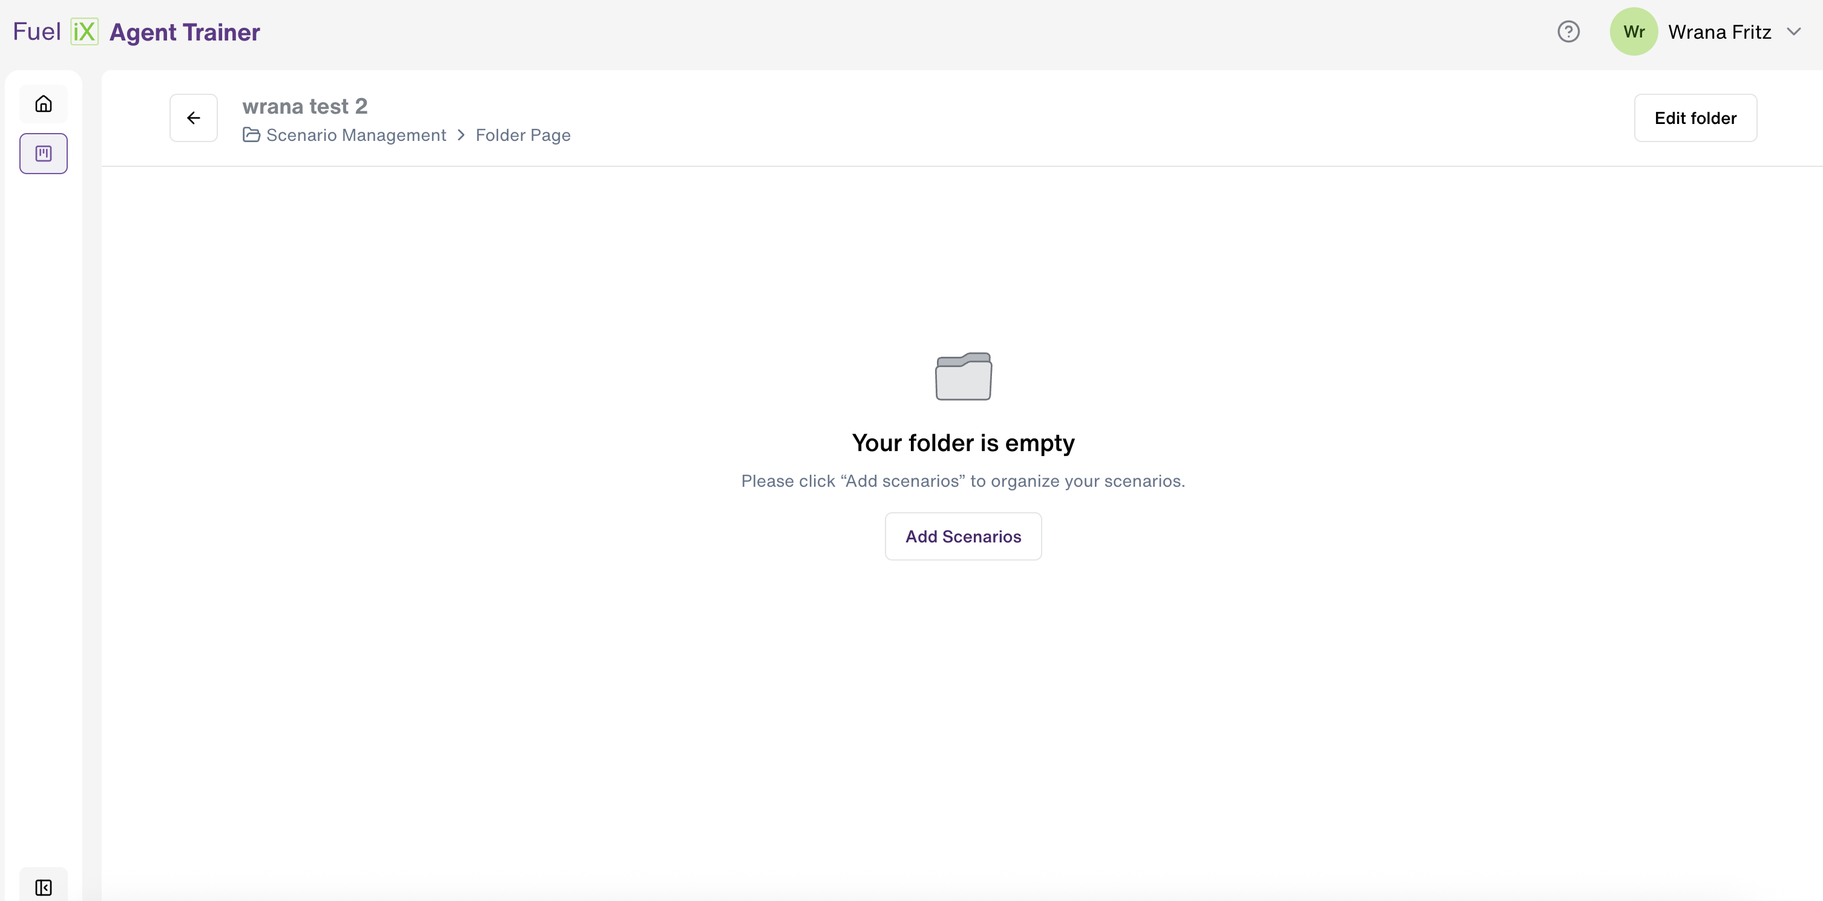This screenshot has height=901, width=1823.
Task: Click the breadcrumb separator chevron
Action: [461, 134]
